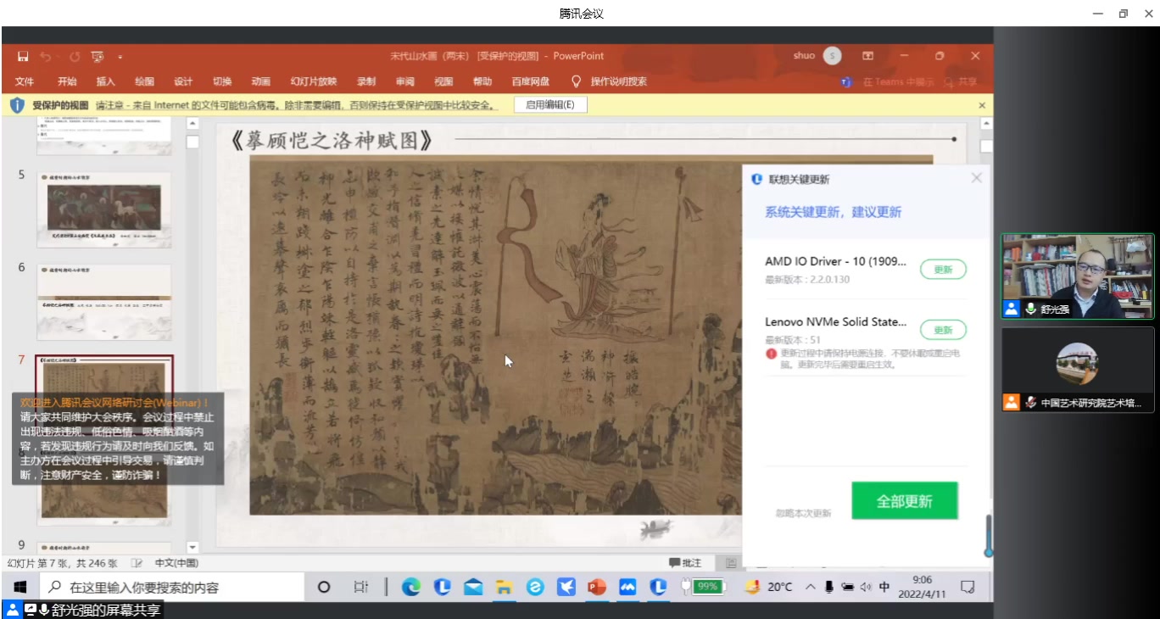Click the red warning icon in update notice
This screenshot has width=1160, height=619.
click(x=771, y=353)
